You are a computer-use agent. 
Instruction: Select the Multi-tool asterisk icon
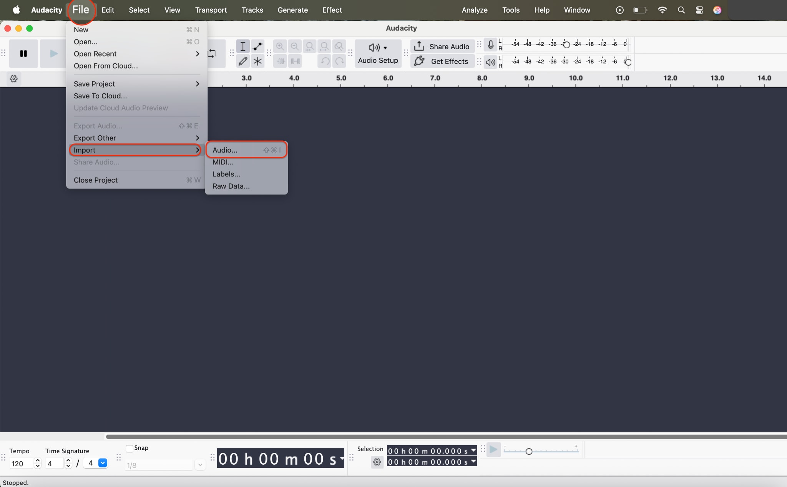click(x=257, y=61)
